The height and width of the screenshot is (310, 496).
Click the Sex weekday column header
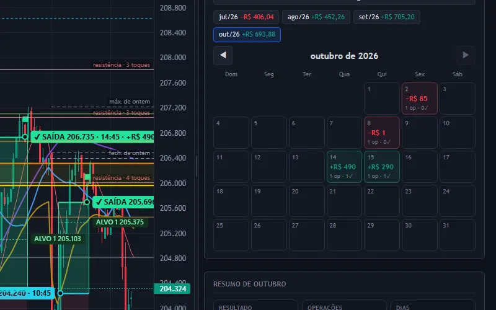(x=420, y=74)
